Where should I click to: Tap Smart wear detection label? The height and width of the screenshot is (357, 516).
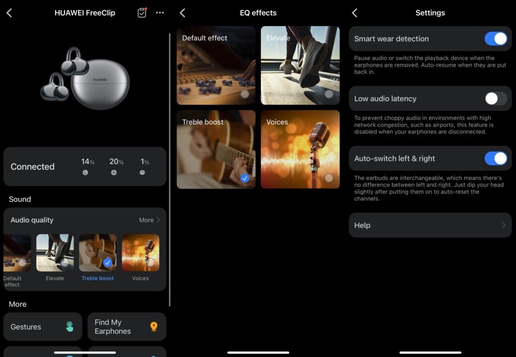point(392,39)
